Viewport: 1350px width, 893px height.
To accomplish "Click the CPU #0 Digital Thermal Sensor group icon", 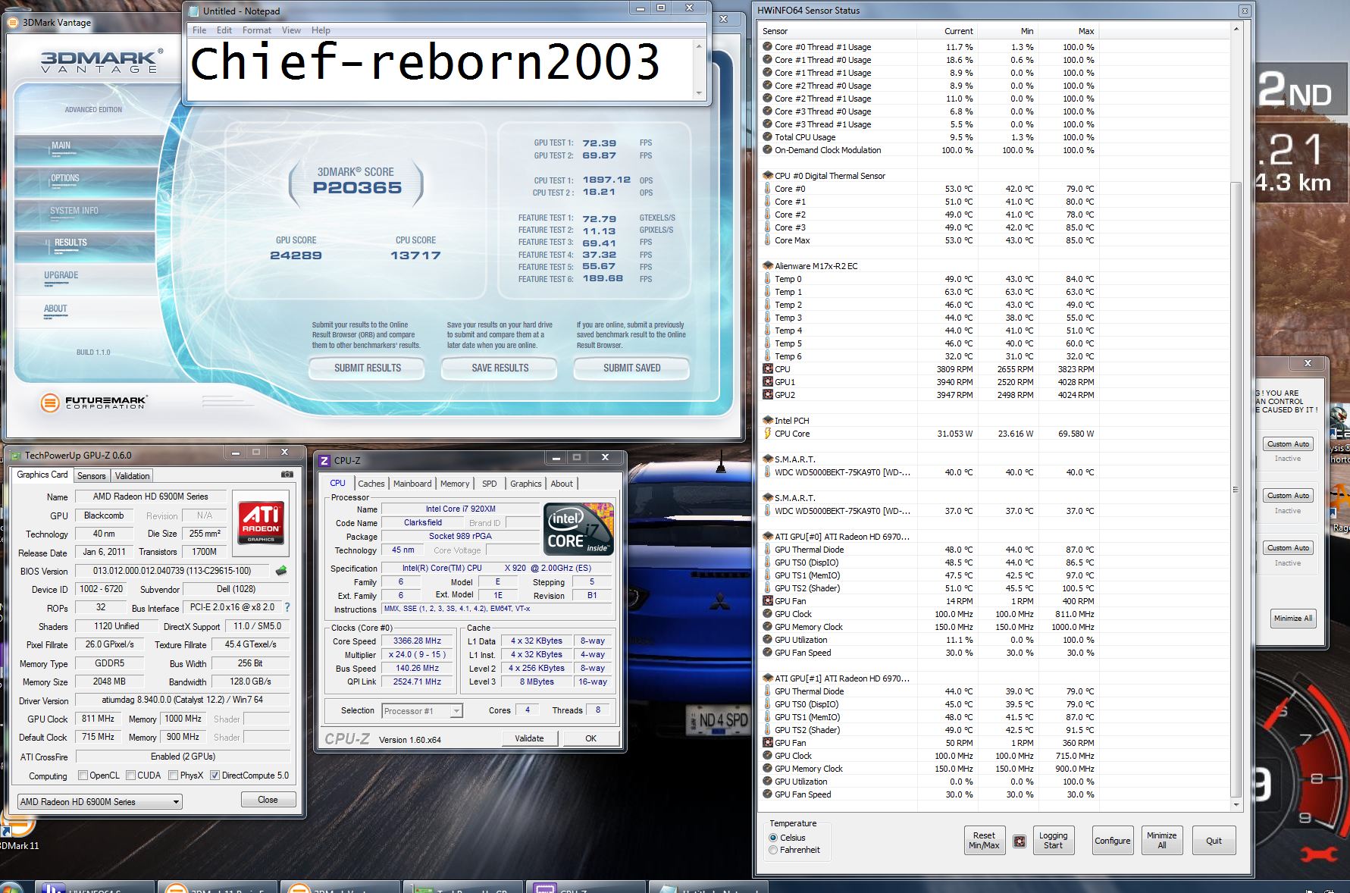I will (768, 176).
